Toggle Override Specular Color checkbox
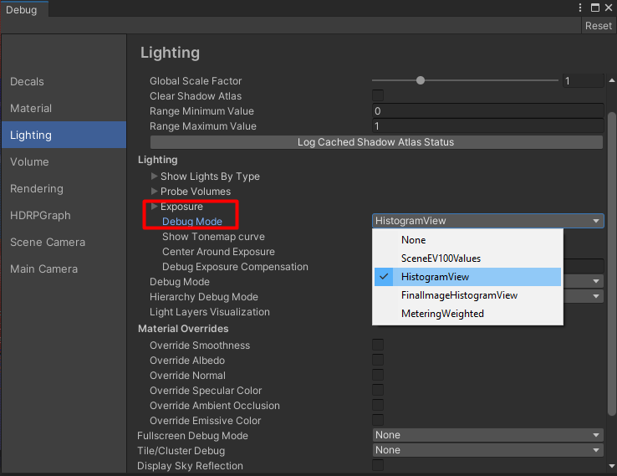The height and width of the screenshot is (476, 617). tap(378, 390)
